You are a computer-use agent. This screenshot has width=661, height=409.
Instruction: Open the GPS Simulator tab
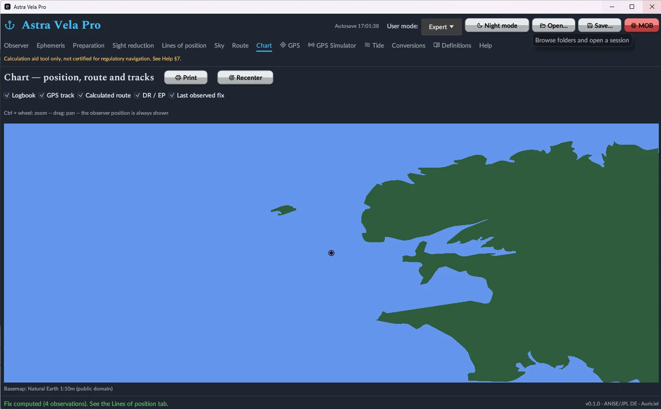coord(332,45)
